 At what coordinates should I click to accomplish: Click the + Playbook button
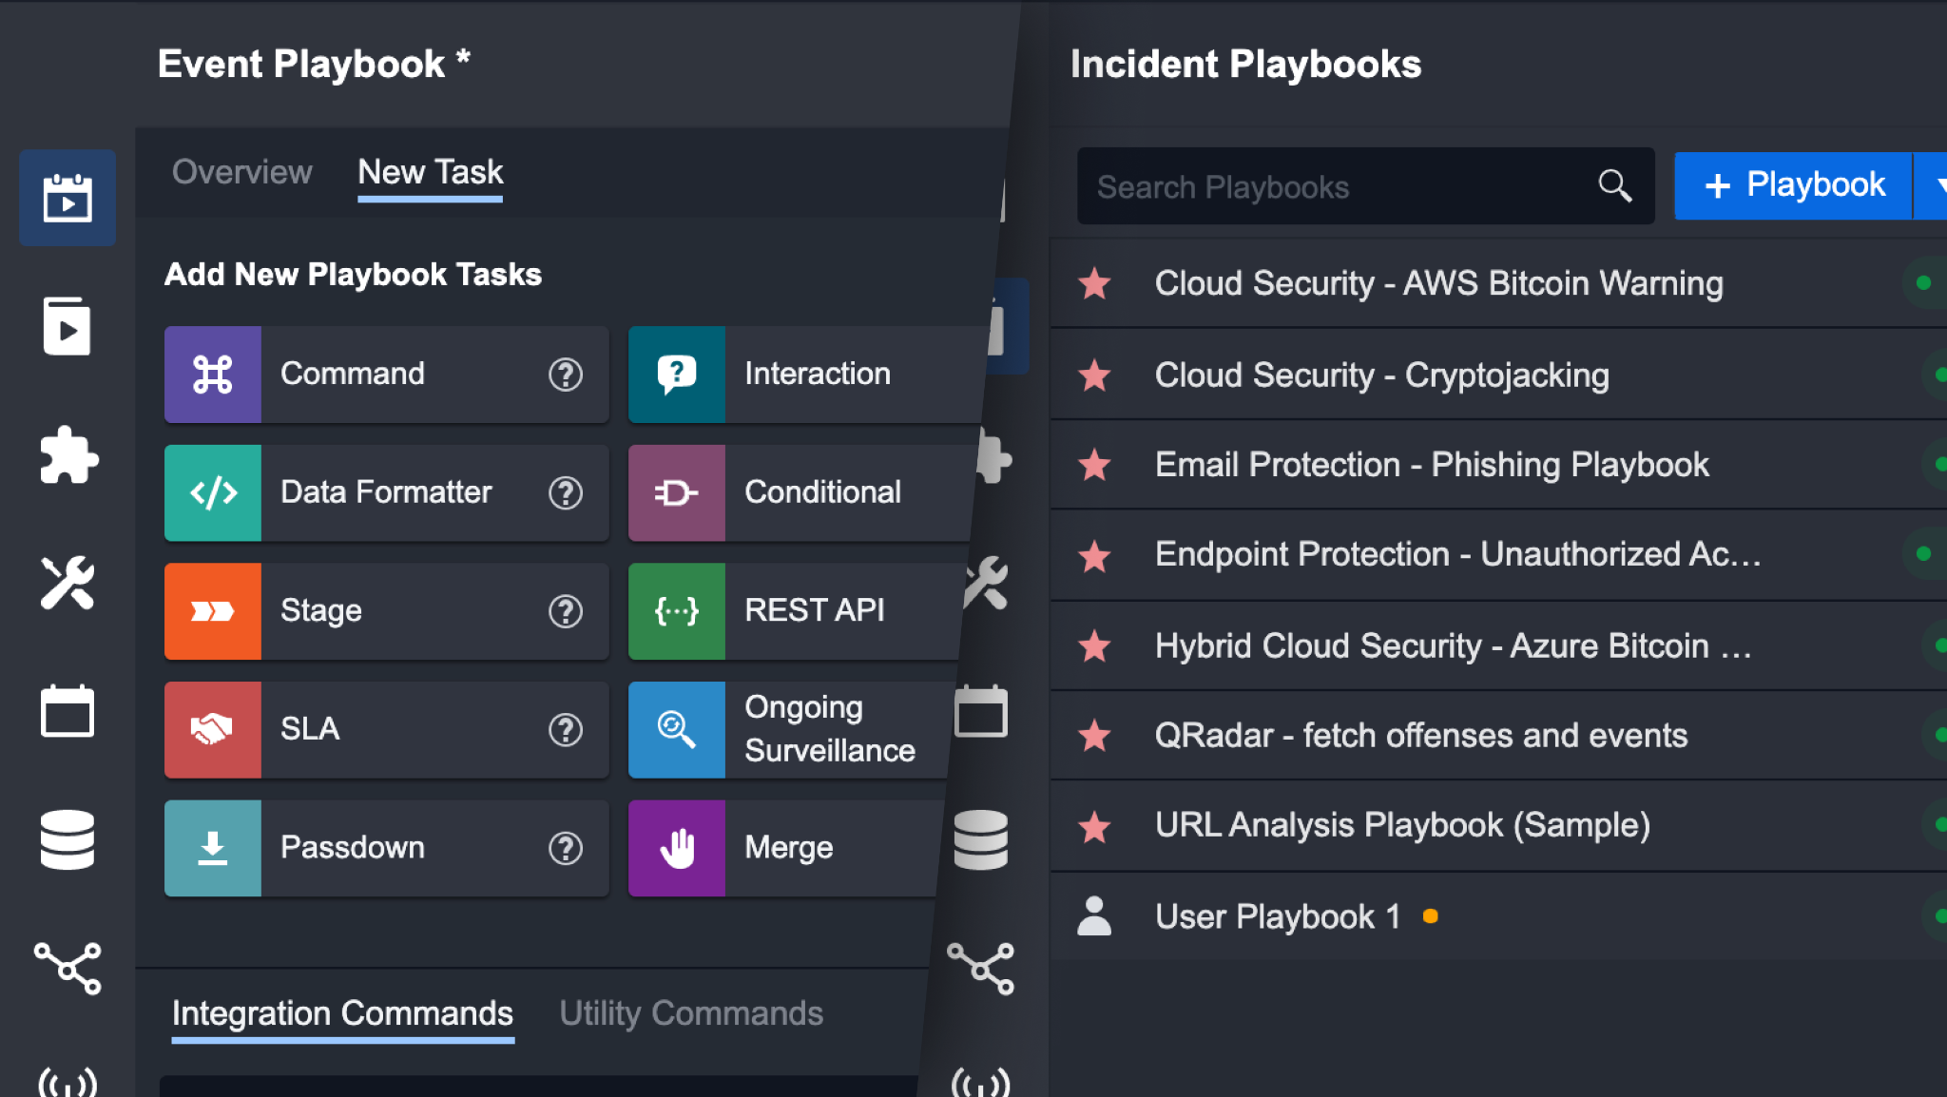coord(1793,185)
